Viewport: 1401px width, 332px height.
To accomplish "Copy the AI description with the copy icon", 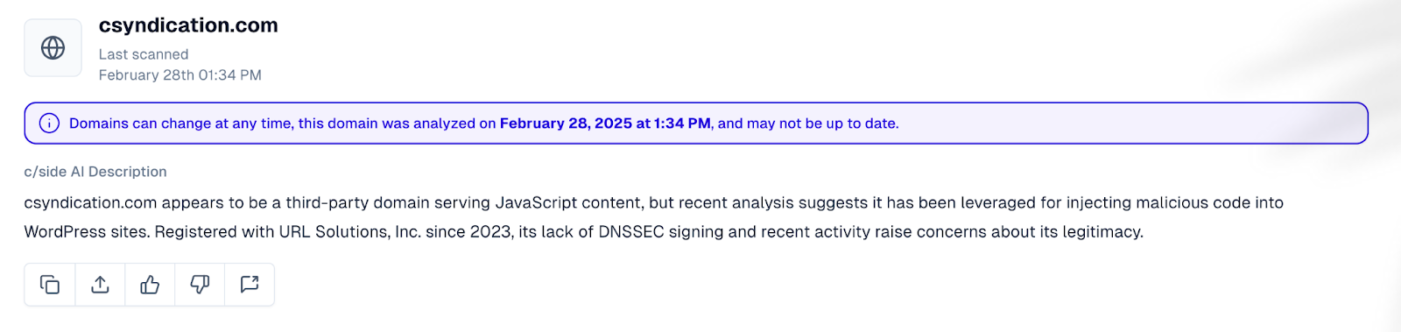I will point(50,285).
